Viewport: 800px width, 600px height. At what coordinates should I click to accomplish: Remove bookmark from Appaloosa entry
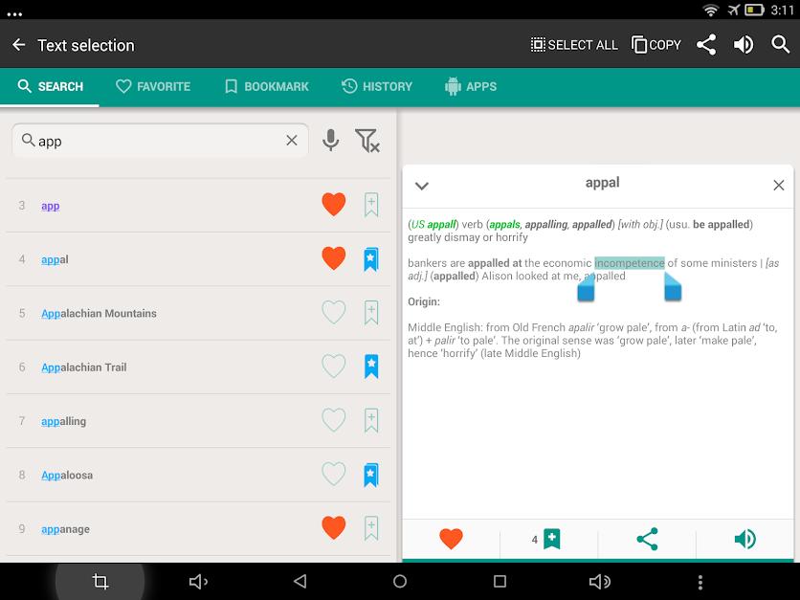[371, 475]
